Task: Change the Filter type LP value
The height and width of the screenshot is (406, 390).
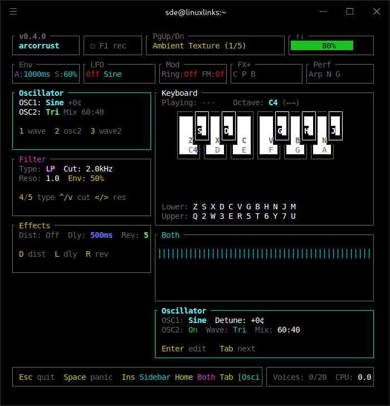Action: pyautogui.click(x=50, y=169)
